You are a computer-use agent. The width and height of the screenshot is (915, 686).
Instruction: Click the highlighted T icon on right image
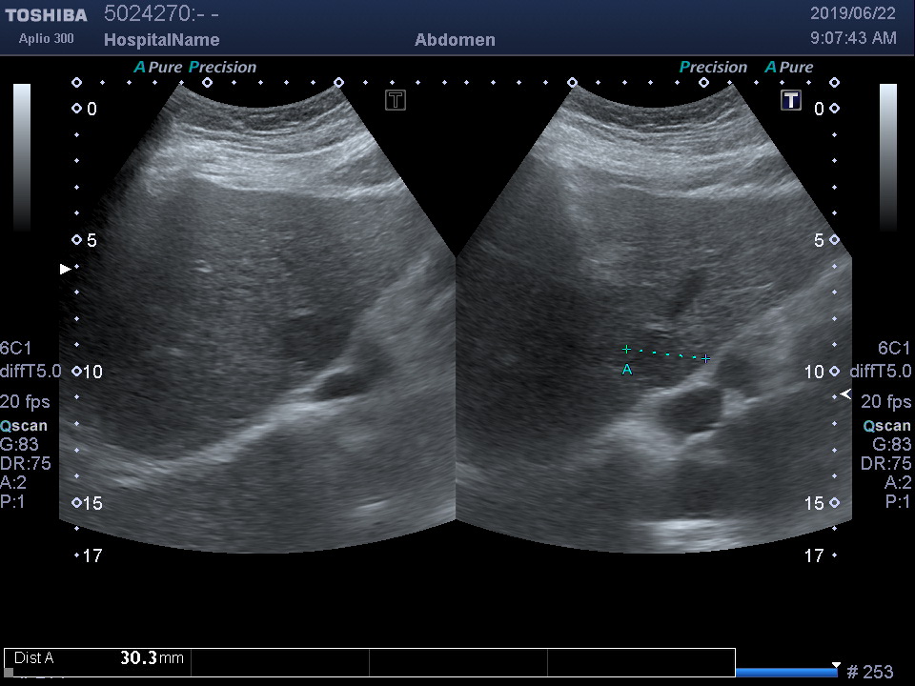click(x=791, y=100)
